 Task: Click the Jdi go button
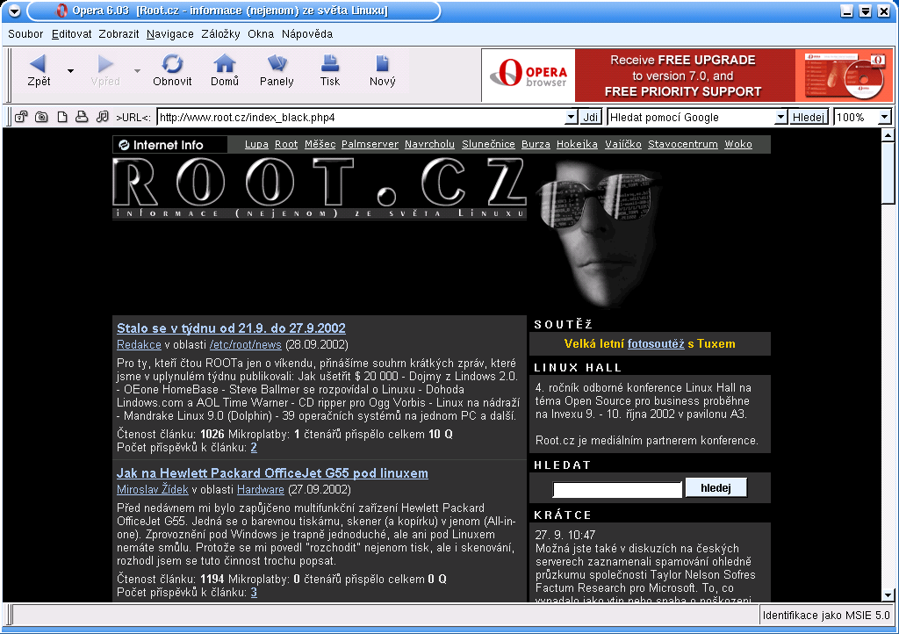[x=591, y=117]
